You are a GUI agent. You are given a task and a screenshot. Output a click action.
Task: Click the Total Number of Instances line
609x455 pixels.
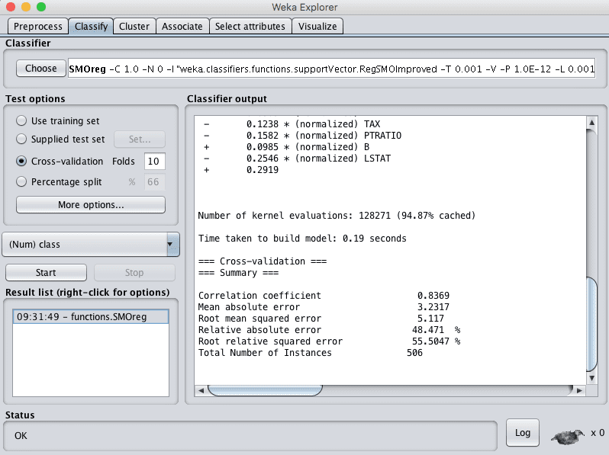(x=310, y=353)
